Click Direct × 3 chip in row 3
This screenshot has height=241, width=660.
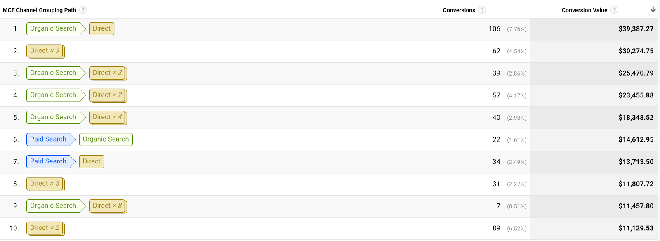(x=108, y=73)
